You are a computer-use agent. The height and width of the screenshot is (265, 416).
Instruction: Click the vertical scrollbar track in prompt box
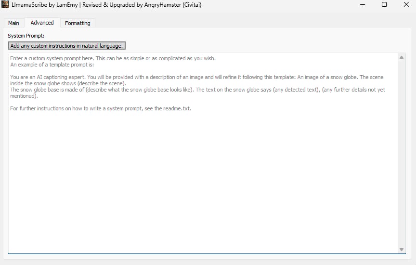tap(402, 153)
